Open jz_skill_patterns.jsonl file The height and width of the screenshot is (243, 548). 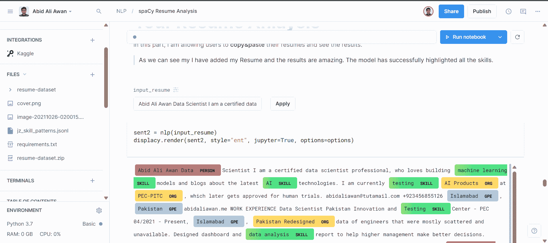click(43, 131)
